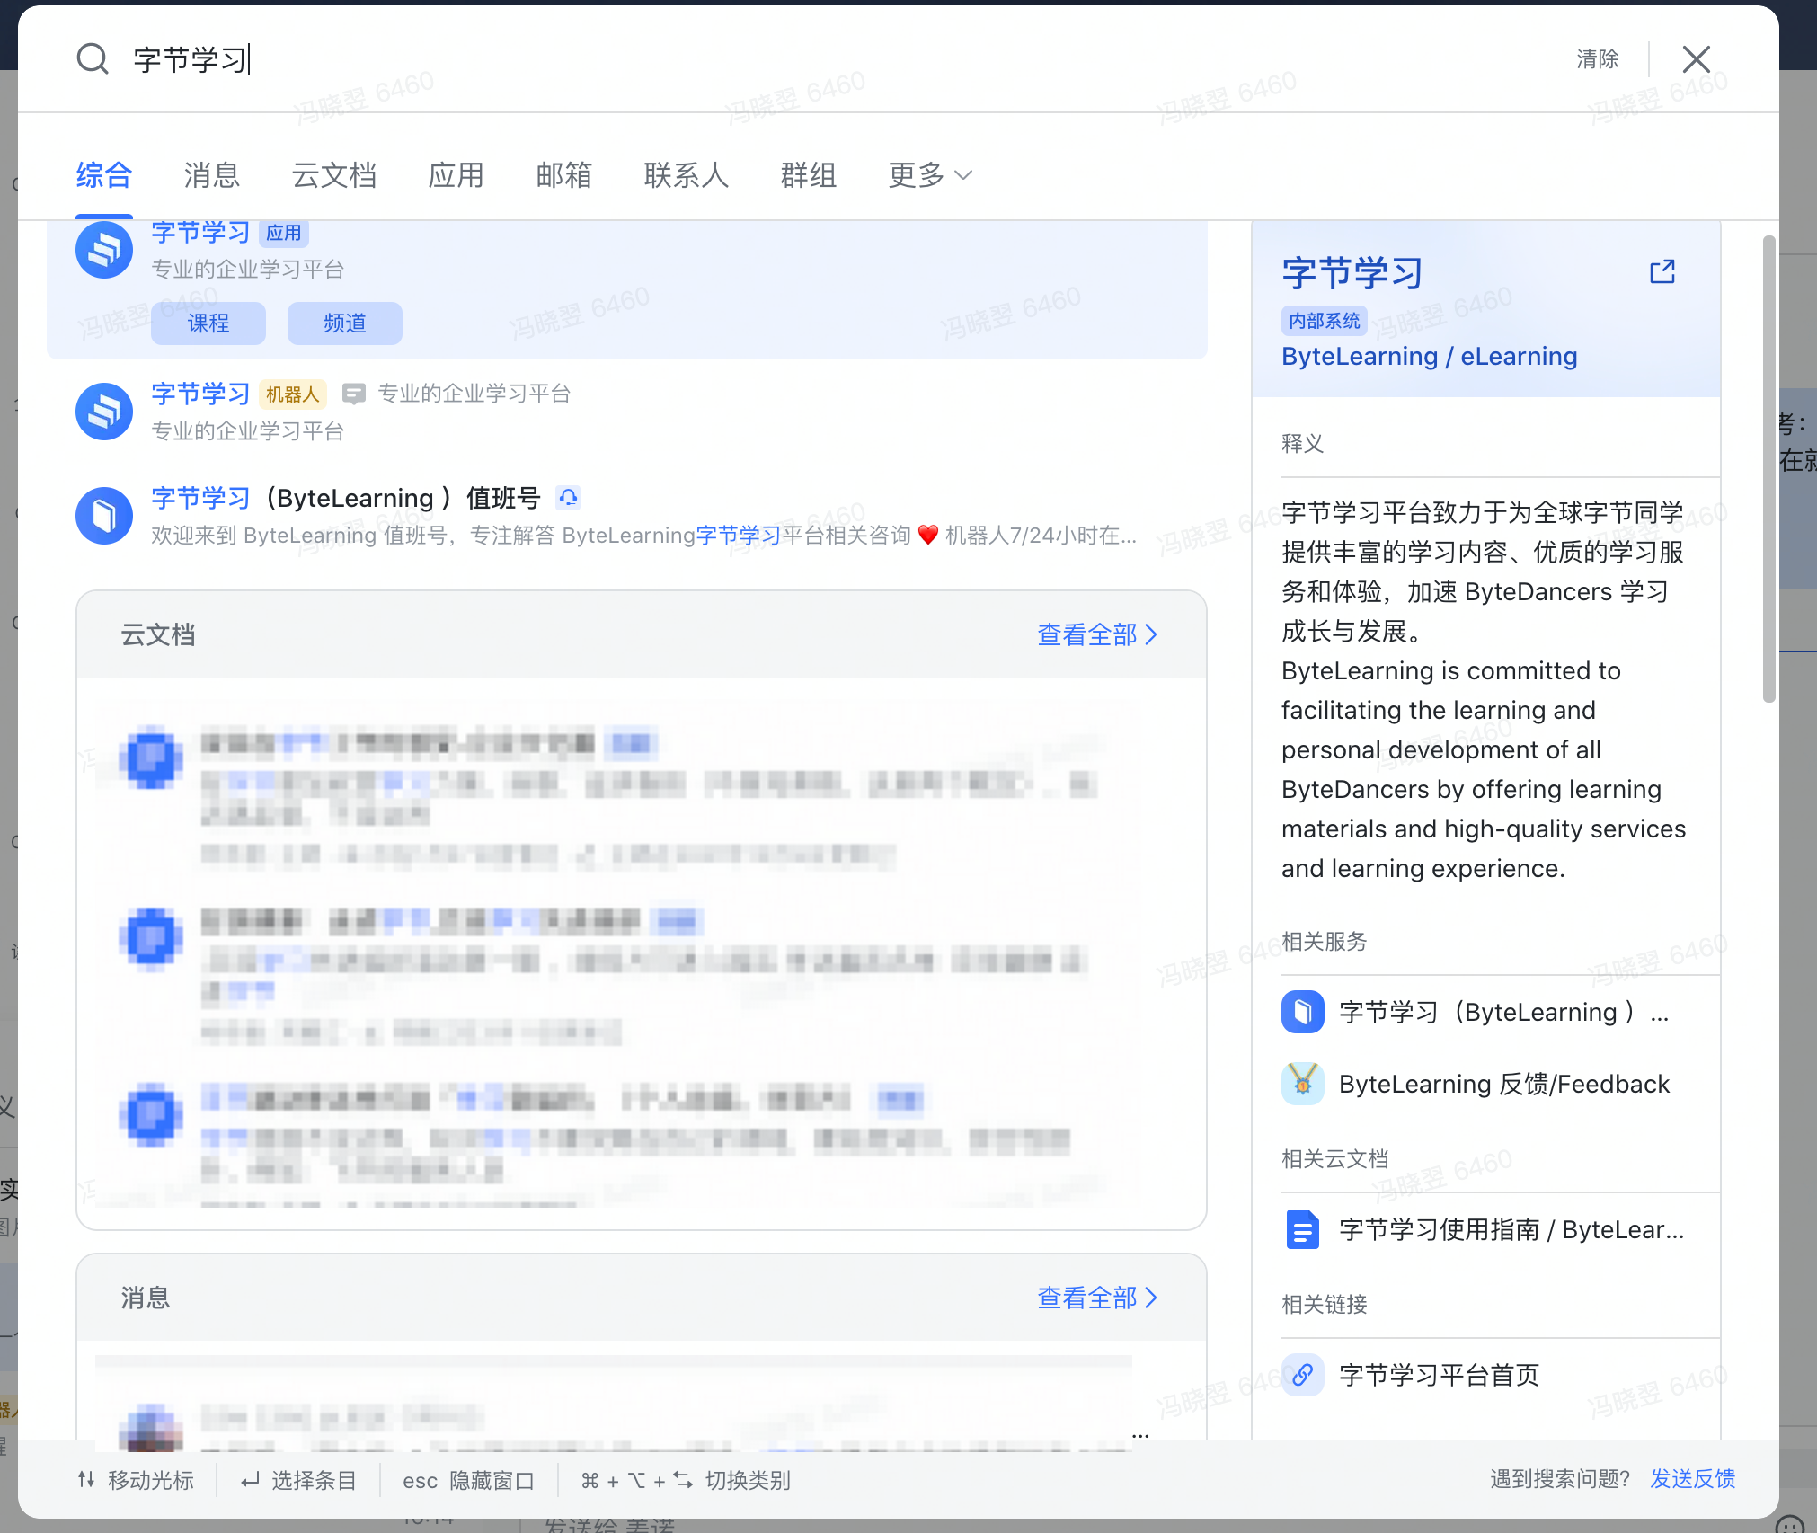
Task: Click the headset helpdesk icon after 值班号
Action: point(568,497)
